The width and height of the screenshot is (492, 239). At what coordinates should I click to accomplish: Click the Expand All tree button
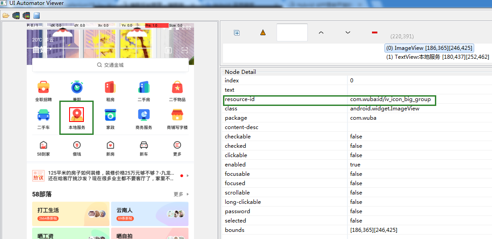[x=237, y=32]
